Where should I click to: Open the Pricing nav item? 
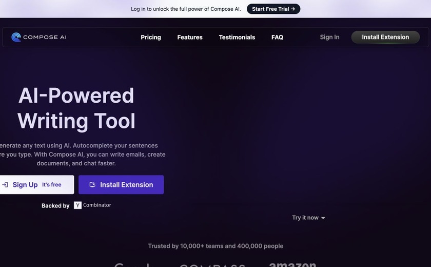tap(151, 37)
